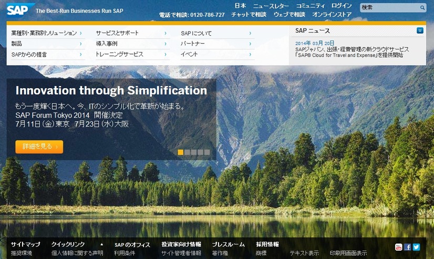Click the phone number 0120-786-727
Viewport: 434px width, 259px height.
208,15
